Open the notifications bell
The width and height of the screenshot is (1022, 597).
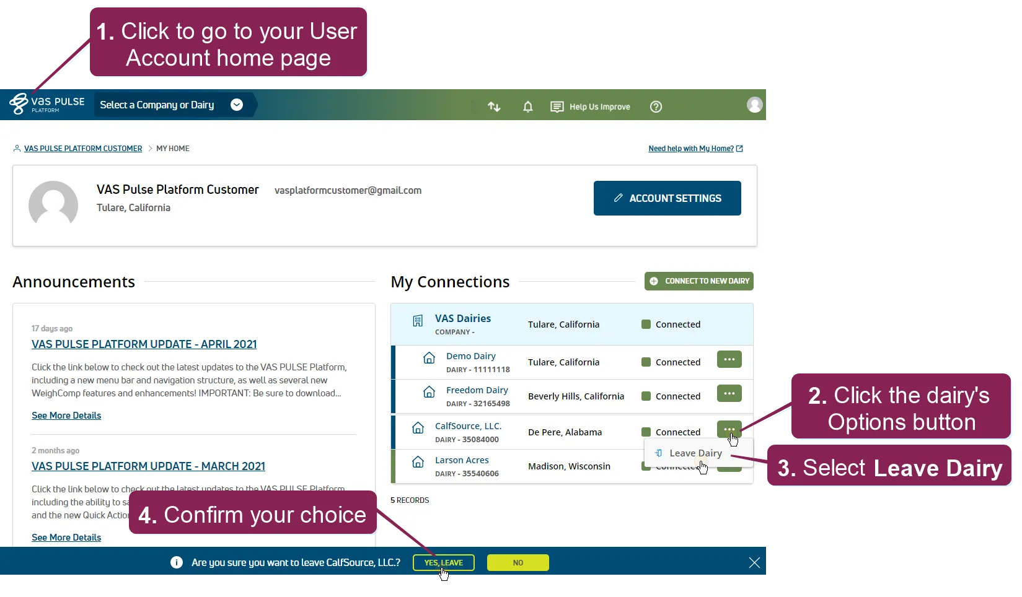(x=528, y=107)
